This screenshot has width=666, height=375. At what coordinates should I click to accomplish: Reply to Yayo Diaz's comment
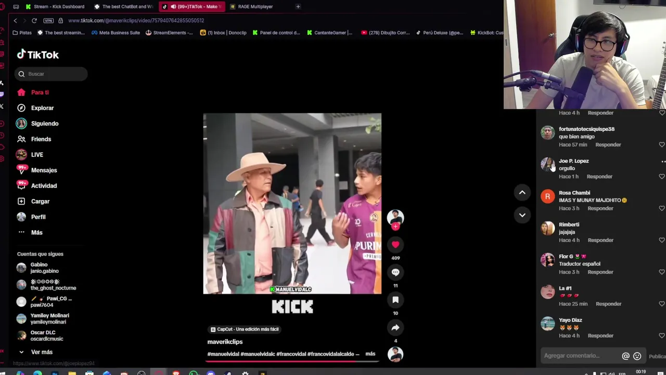point(600,336)
